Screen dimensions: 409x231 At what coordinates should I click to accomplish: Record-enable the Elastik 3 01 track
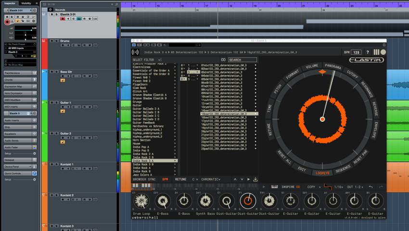click(63, 19)
